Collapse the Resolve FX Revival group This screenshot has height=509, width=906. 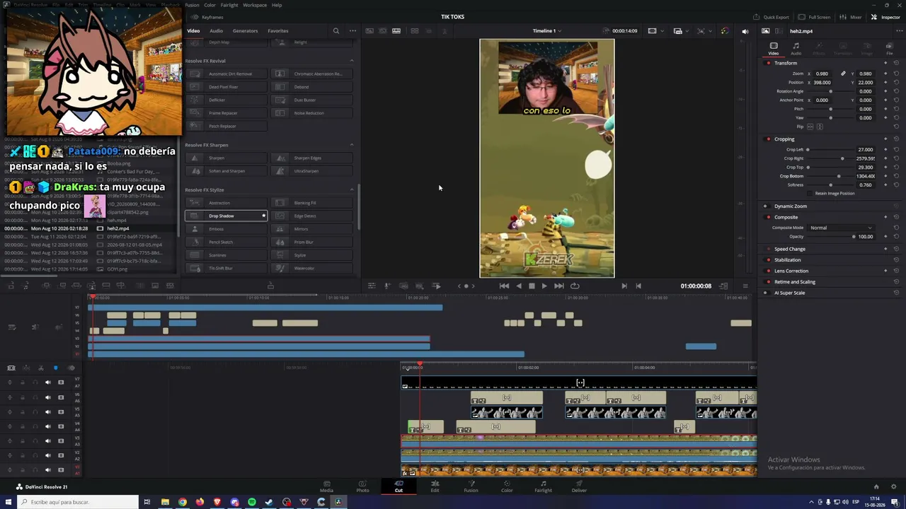tap(352, 61)
